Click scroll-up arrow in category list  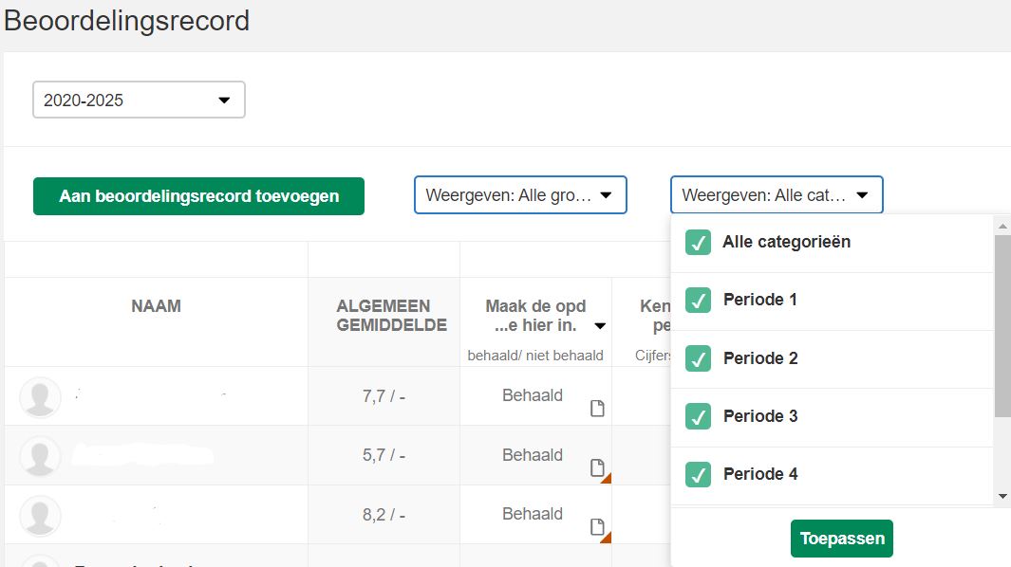[1002, 225]
